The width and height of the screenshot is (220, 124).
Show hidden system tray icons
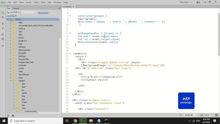pos(189,121)
